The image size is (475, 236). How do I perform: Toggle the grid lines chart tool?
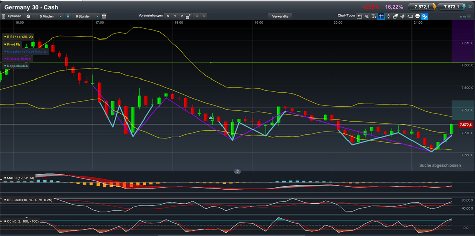point(381,16)
